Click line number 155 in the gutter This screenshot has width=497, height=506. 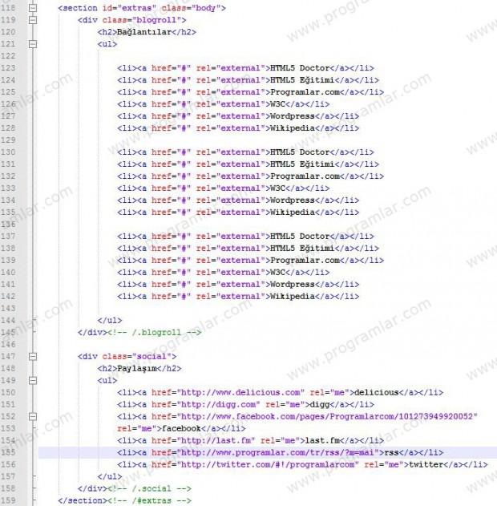pyautogui.click(x=8, y=452)
